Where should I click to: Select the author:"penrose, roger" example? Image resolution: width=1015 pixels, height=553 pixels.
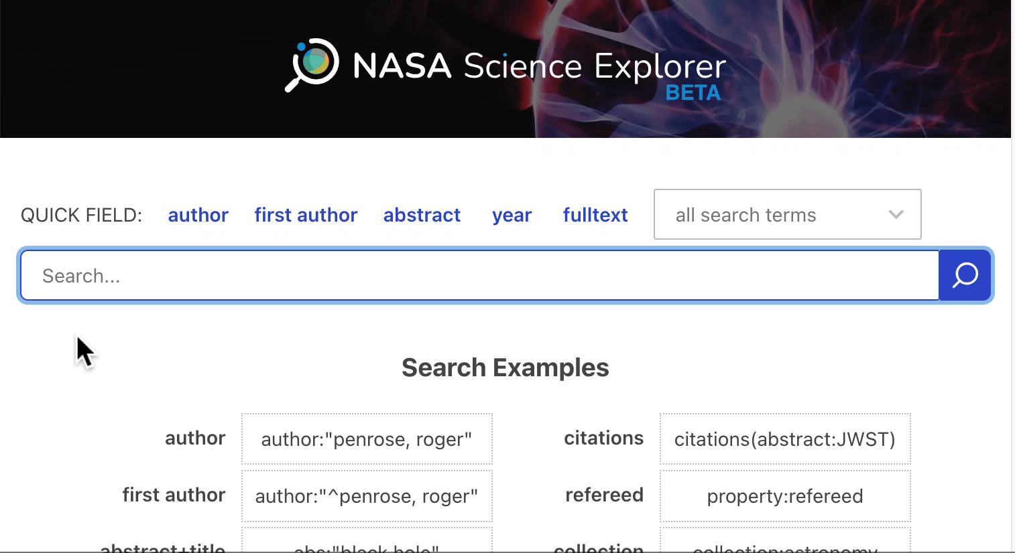click(x=367, y=439)
